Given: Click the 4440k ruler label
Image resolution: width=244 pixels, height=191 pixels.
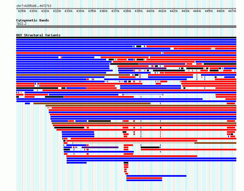Looking at the screenshot, I should (197, 11).
